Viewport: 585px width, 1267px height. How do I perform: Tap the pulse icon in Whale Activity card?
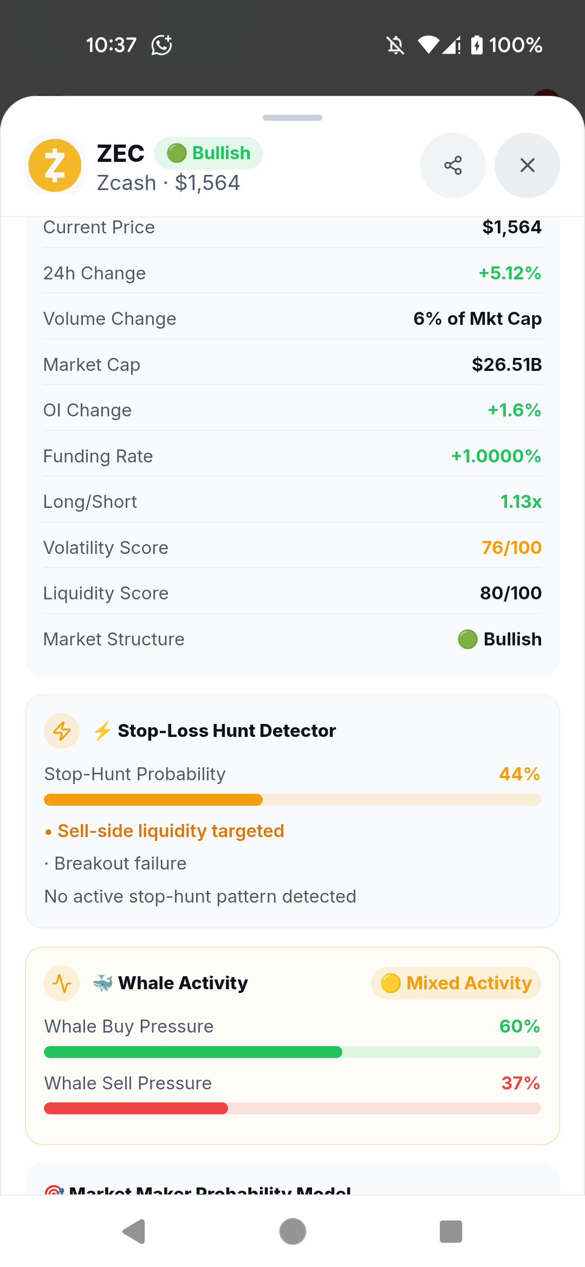point(62,983)
